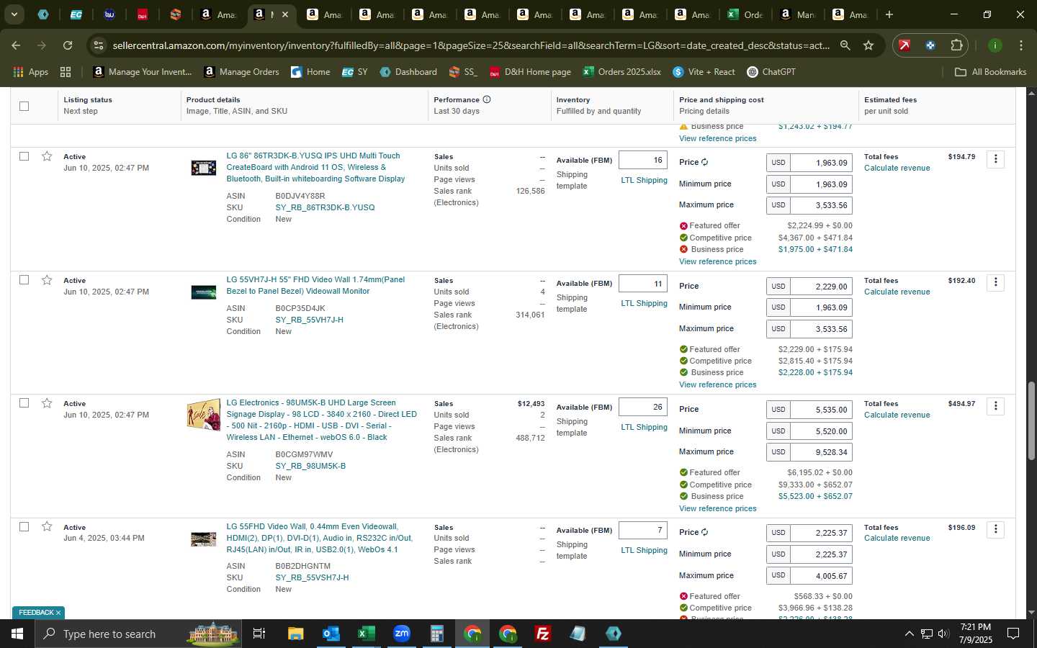Image resolution: width=1037 pixels, height=648 pixels.
Task: Open File Explorer from the taskbar
Action: coord(295,634)
